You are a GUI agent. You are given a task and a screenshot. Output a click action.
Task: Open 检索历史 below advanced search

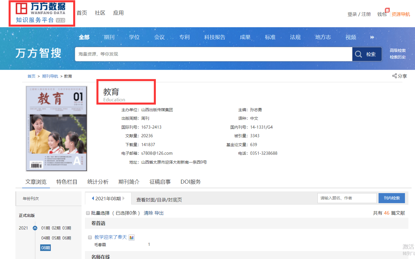point(397,57)
